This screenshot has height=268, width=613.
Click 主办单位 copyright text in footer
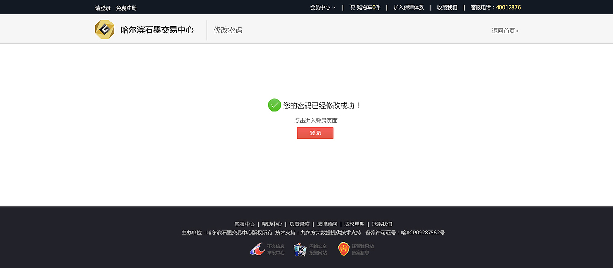coord(227,233)
